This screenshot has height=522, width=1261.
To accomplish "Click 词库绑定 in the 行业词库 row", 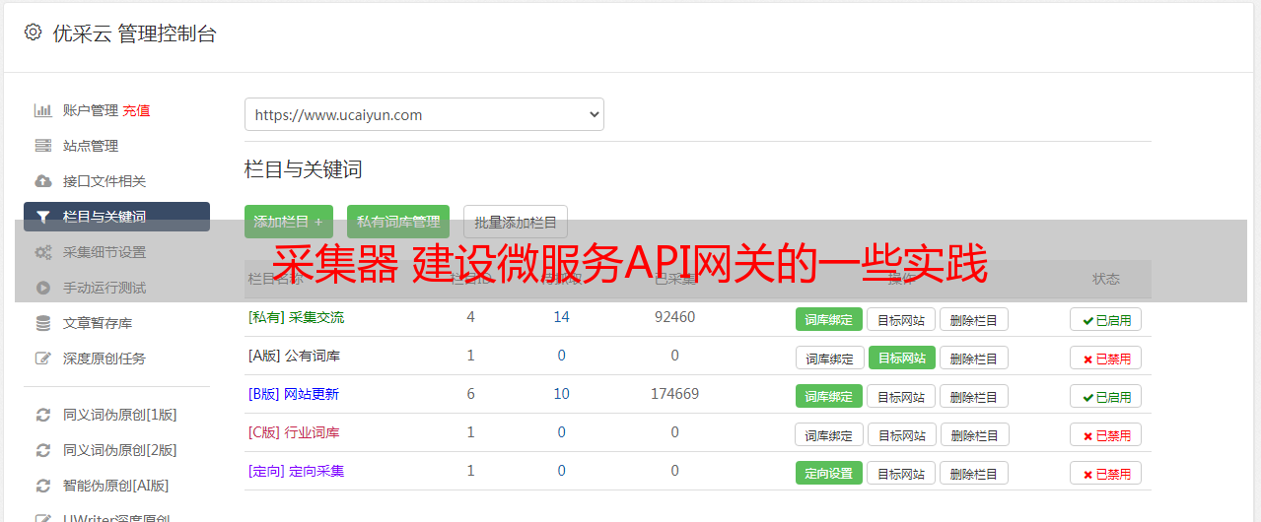I will click(829, 434).
